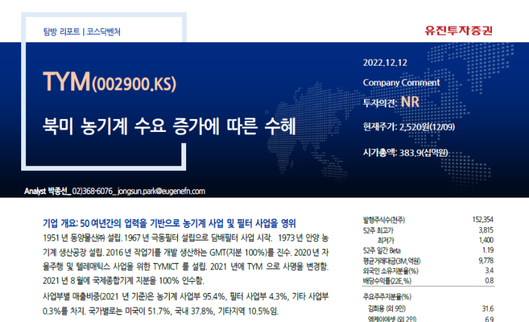529x322 pixels.
Task: Click the shareholding value 31.6
Action: pyautogui.click(x=488, y=309)
